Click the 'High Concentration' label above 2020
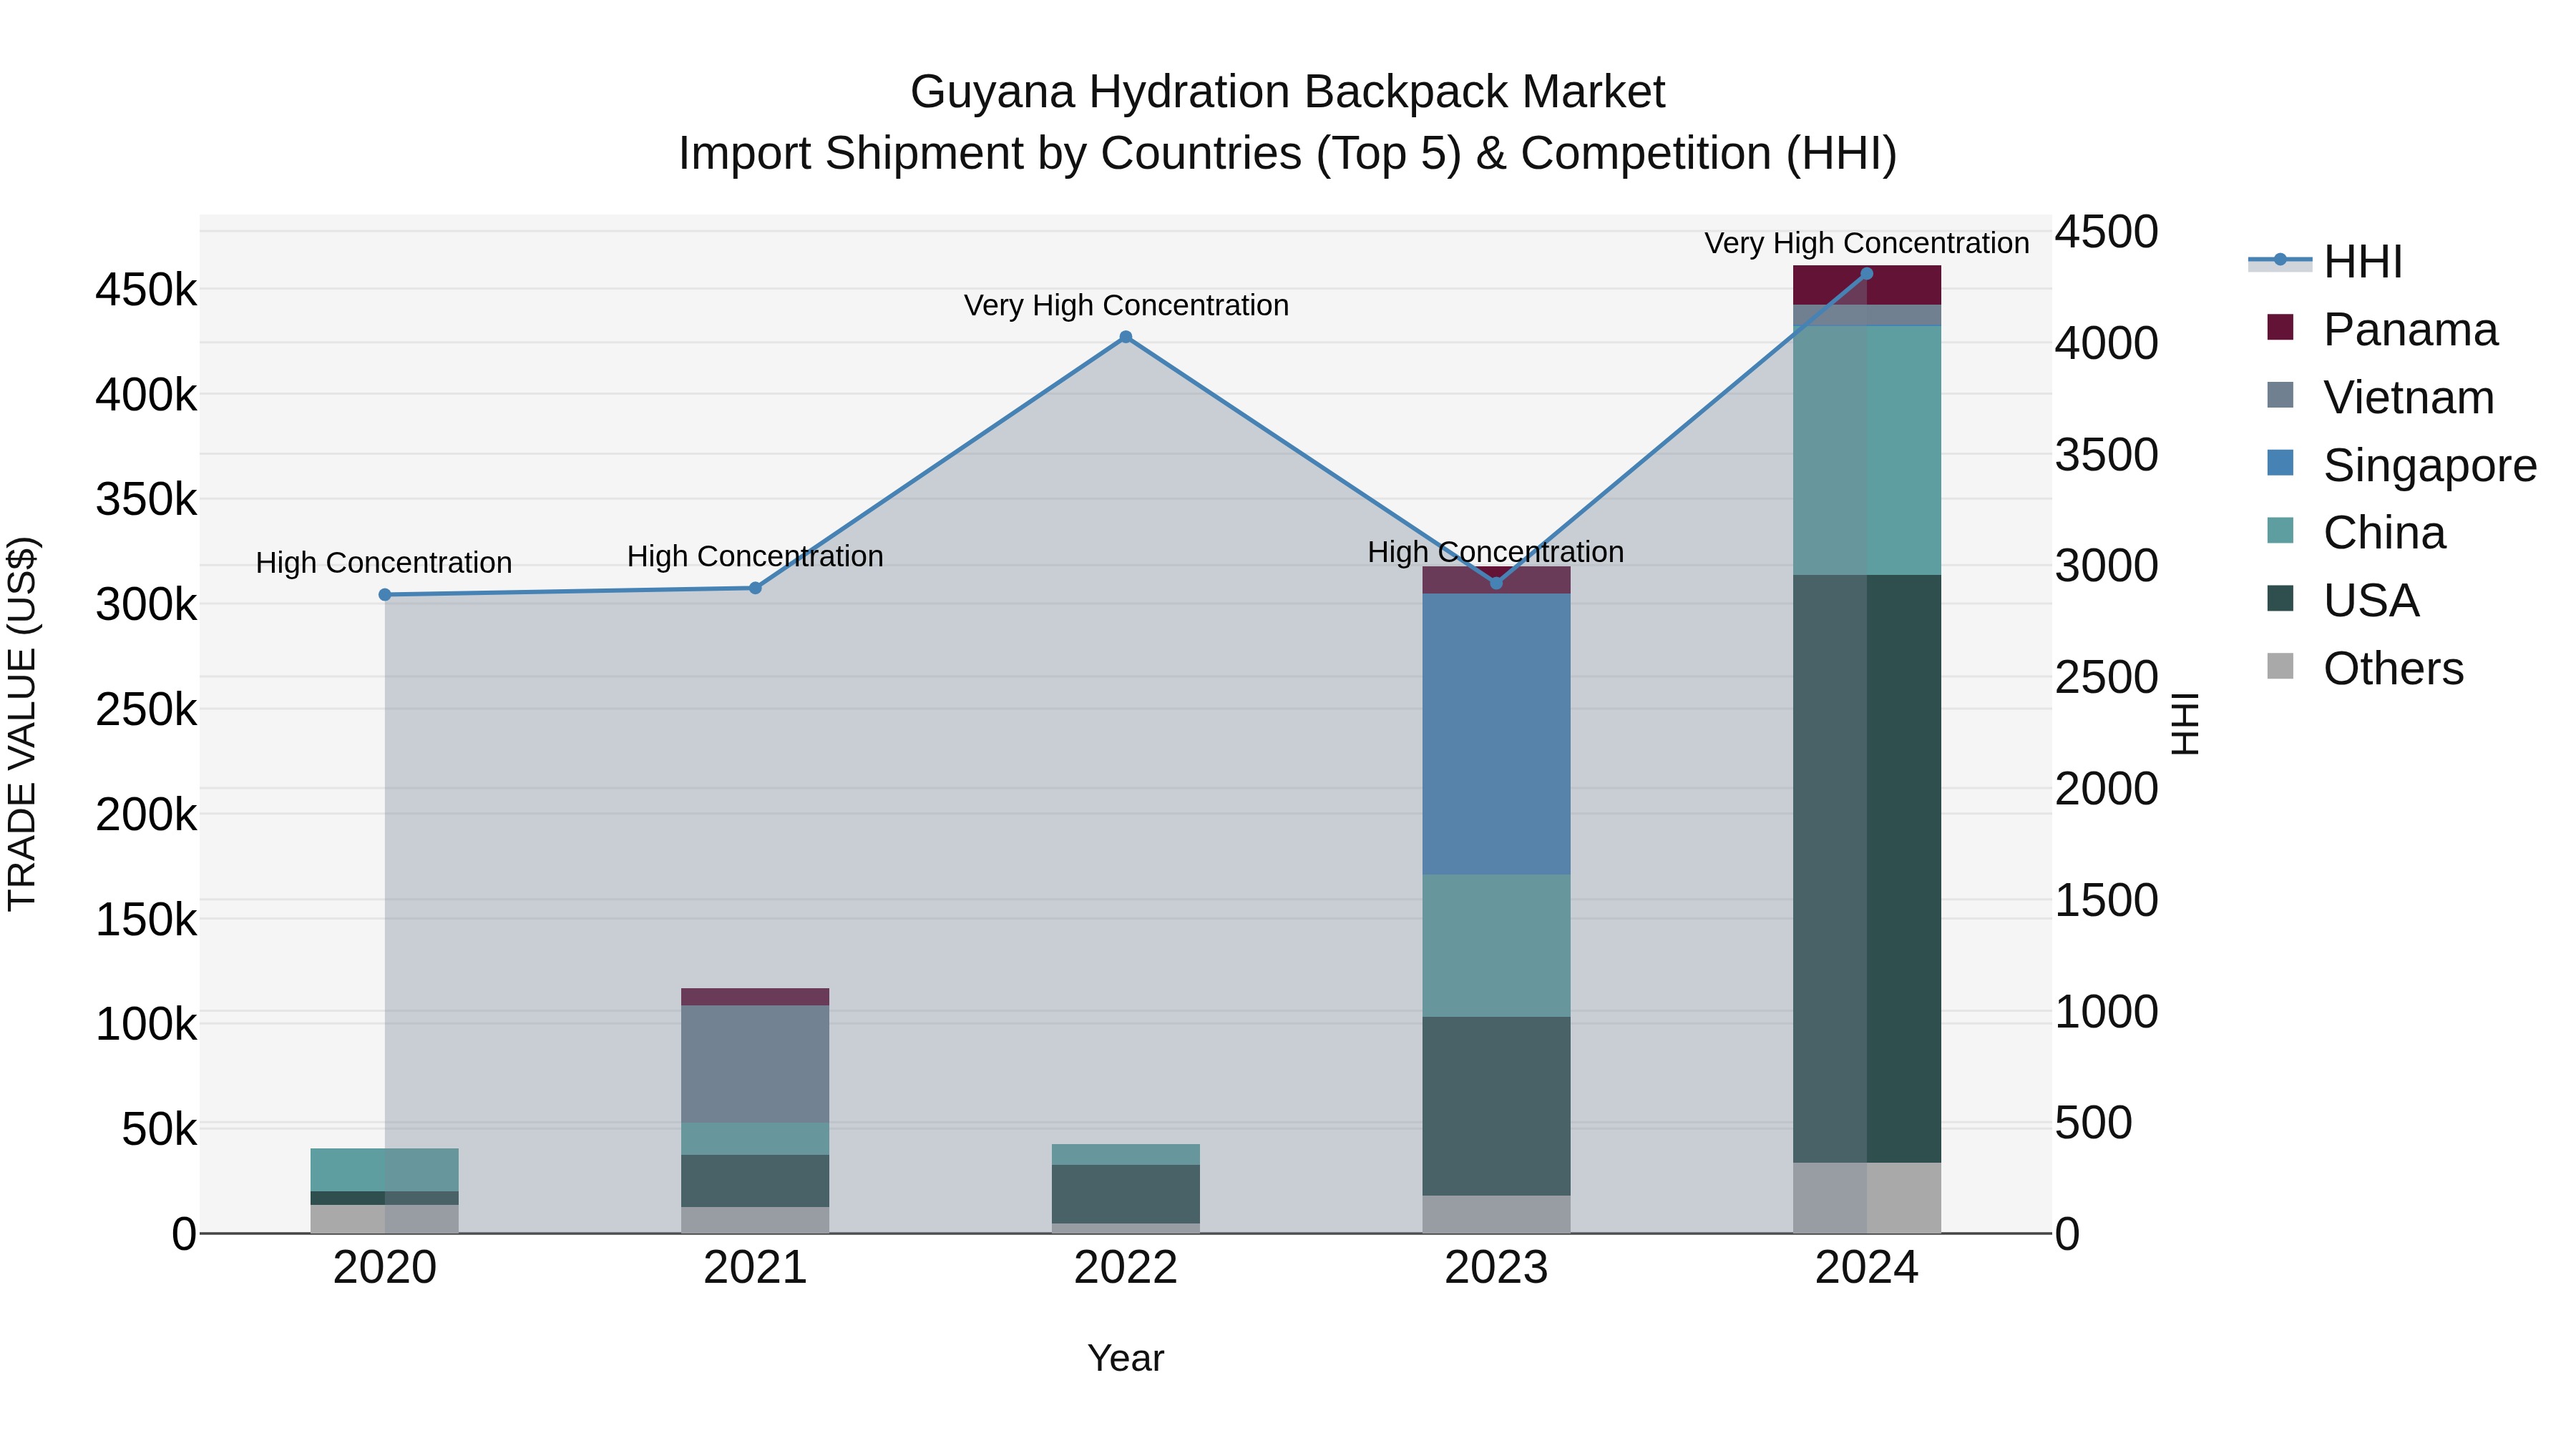Screen dimensions: 2576x1448 pos(384,563)
